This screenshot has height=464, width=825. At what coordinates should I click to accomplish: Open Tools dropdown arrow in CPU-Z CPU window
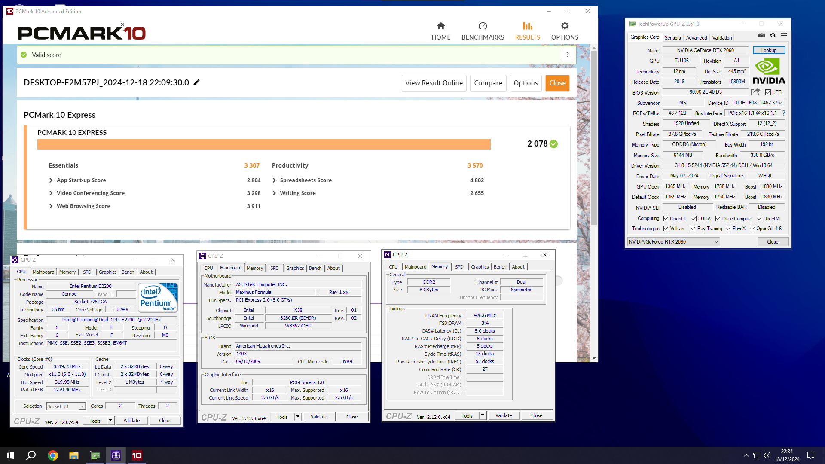tap(110, 421)
